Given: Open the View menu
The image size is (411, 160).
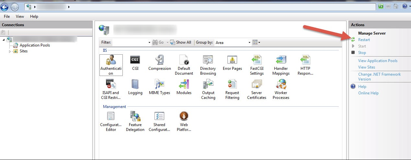Looking at the screenshot, I should click(20, 16).
